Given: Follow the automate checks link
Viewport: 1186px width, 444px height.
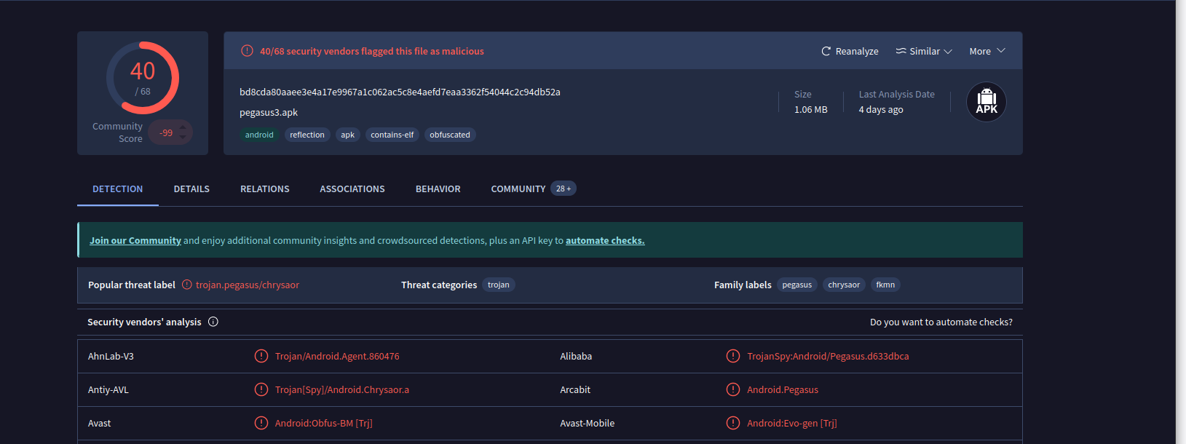Looking at the screenshot, I should [605, 240].
